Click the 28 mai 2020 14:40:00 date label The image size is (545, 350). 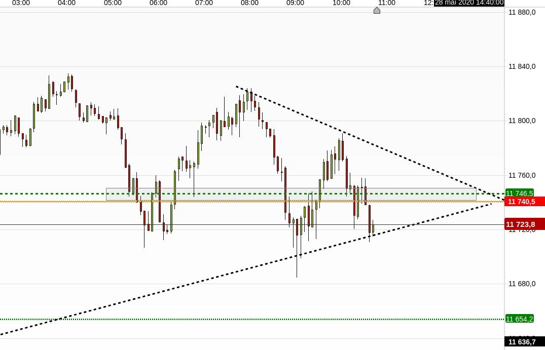pyautogui.click(x=469, y=3)
